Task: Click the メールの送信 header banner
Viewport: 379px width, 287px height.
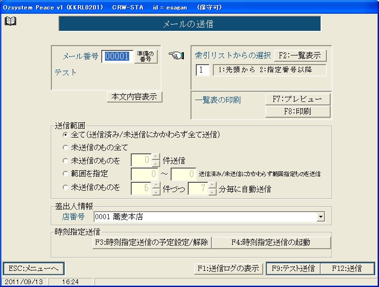Action: (x=190, y=24)
